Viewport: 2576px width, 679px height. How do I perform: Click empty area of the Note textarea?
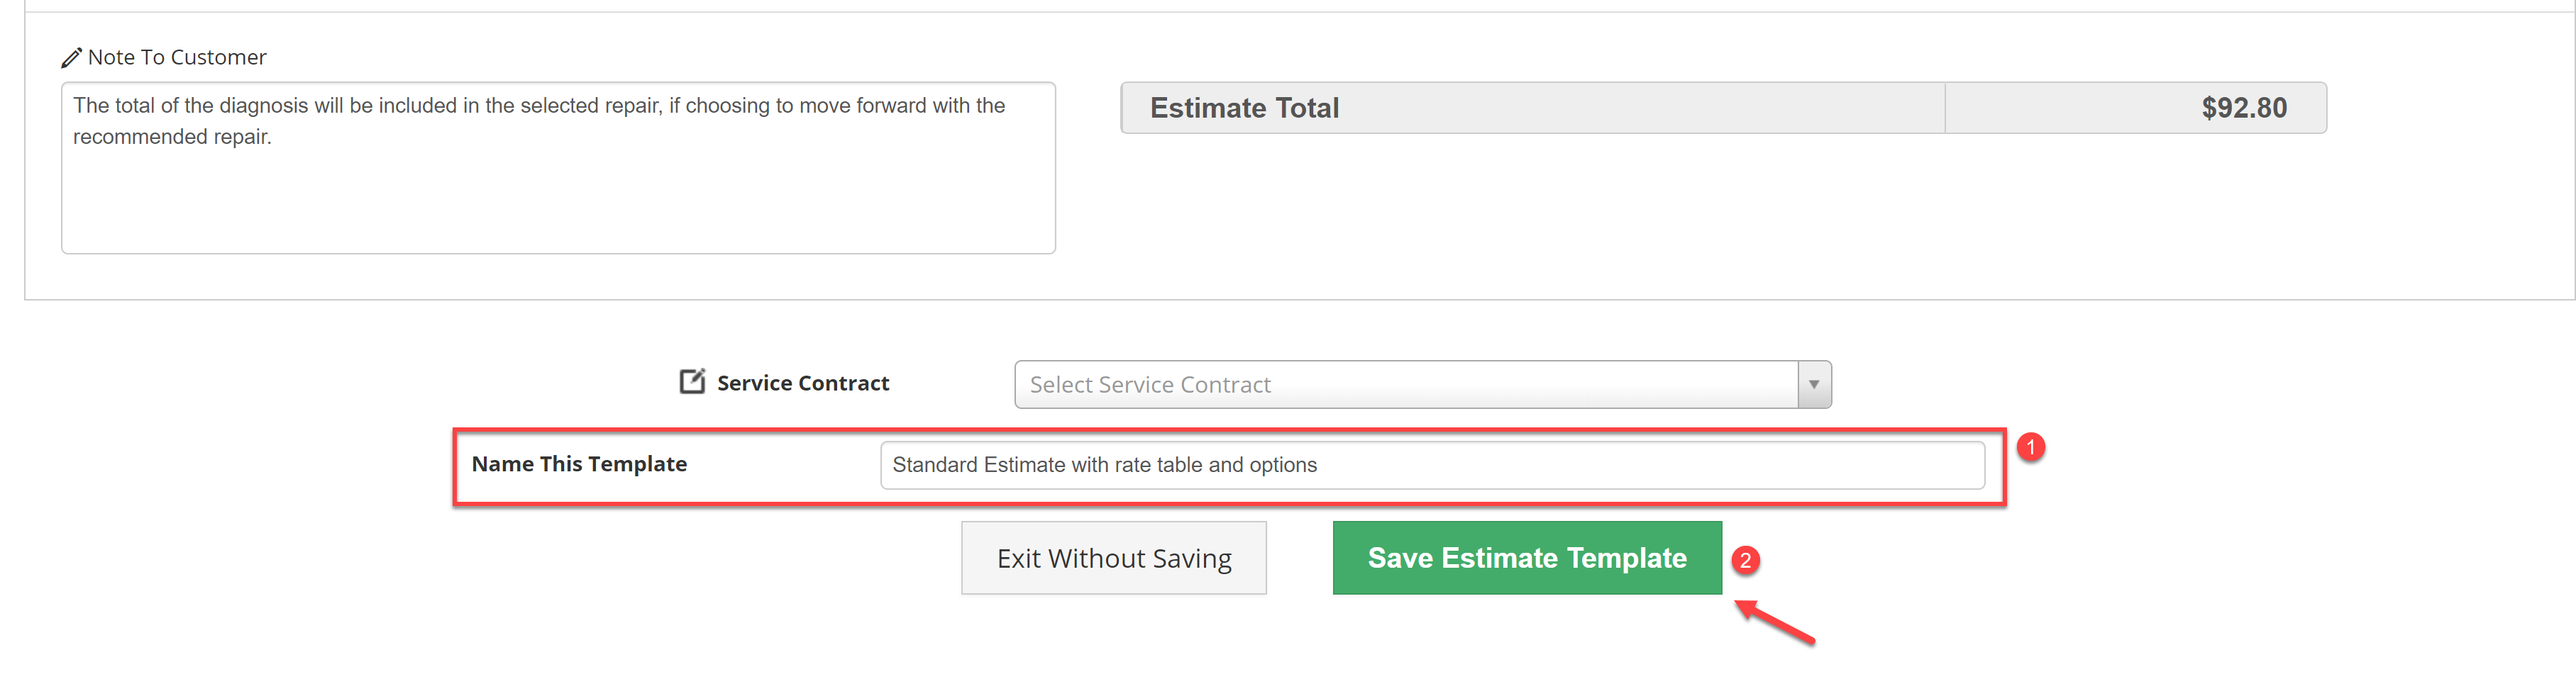pyautogui.click(x=558, y=205)
